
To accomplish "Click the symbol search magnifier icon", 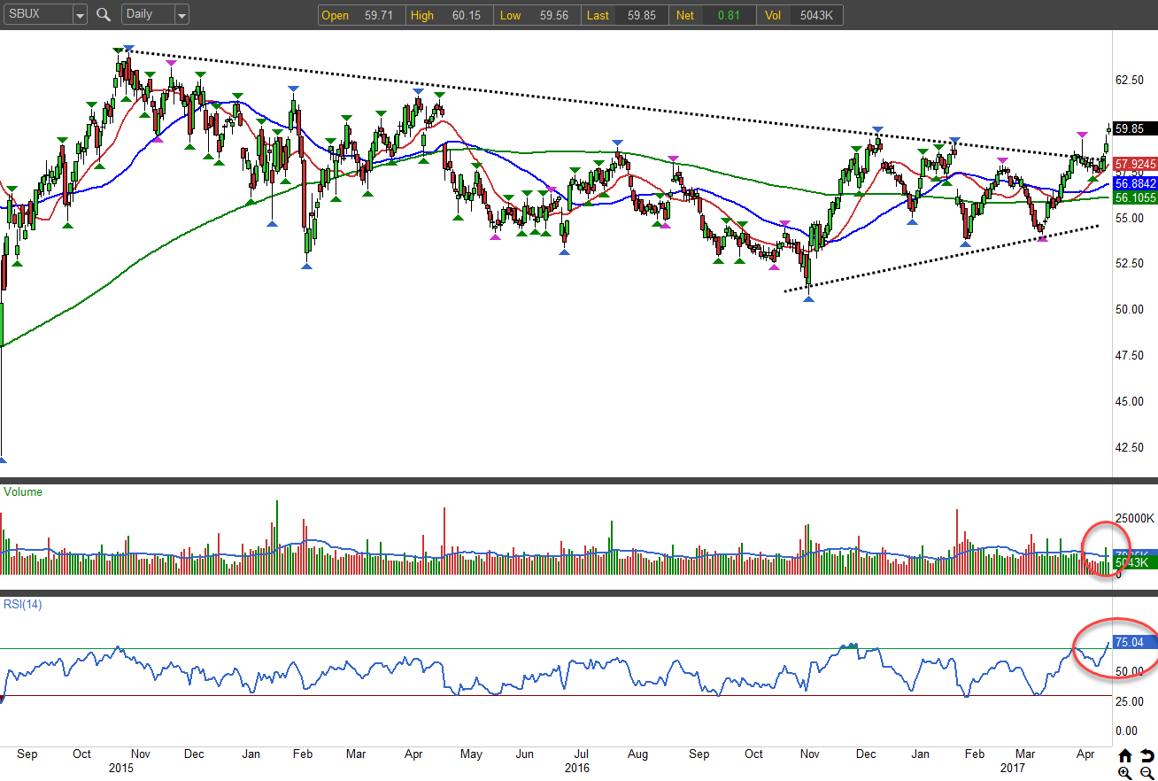I will pos(104,15).
